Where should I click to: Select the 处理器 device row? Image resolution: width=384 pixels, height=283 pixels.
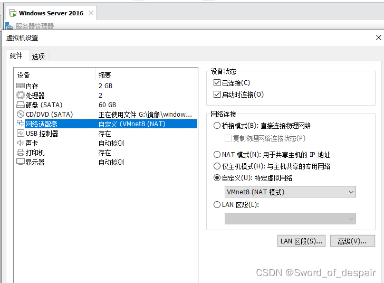pyautogui.click(x=107, y=95)
